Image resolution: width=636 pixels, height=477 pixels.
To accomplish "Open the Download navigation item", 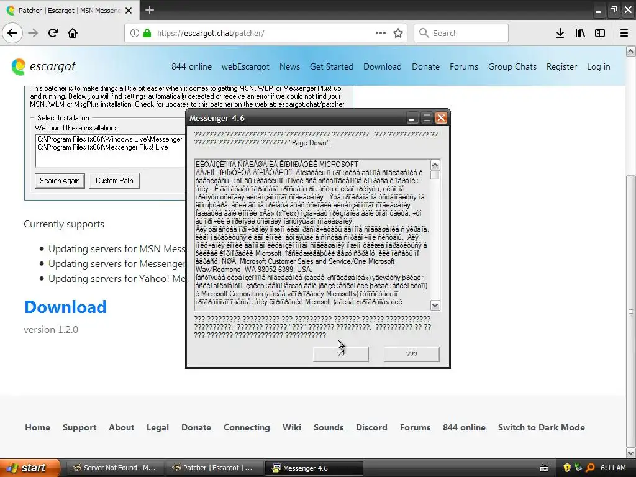I will click(383, 66).
